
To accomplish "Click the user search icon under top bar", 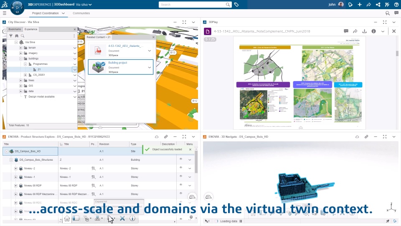I will tap(388, 13).
